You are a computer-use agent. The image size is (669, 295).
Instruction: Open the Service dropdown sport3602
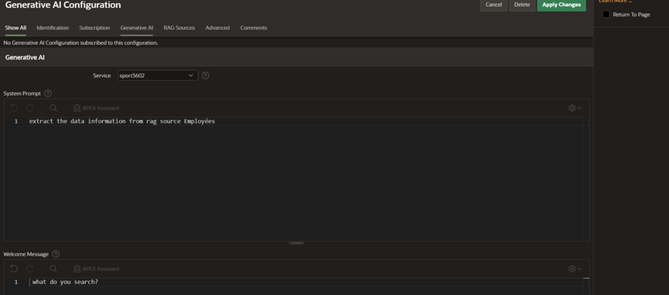(x=158, y=76)
